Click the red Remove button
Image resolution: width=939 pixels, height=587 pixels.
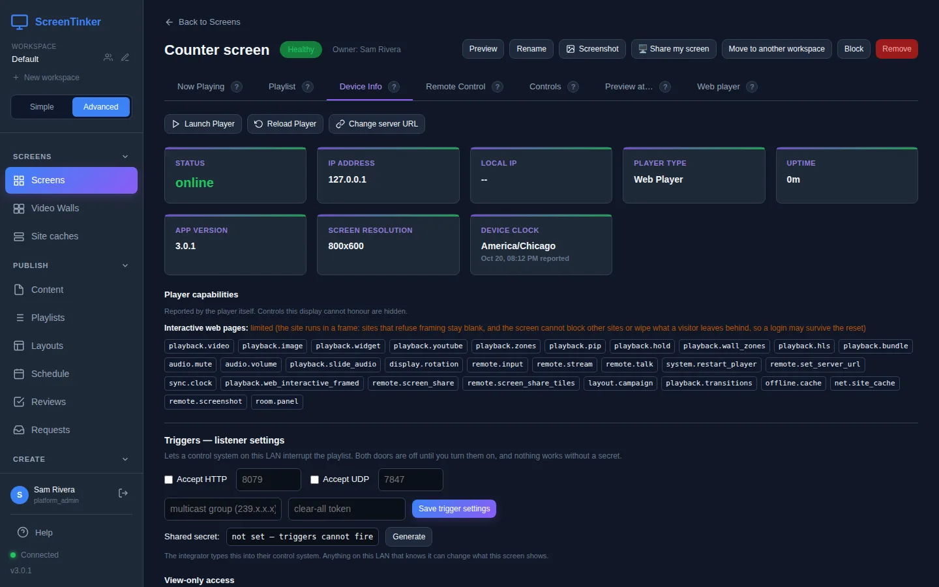897,49
